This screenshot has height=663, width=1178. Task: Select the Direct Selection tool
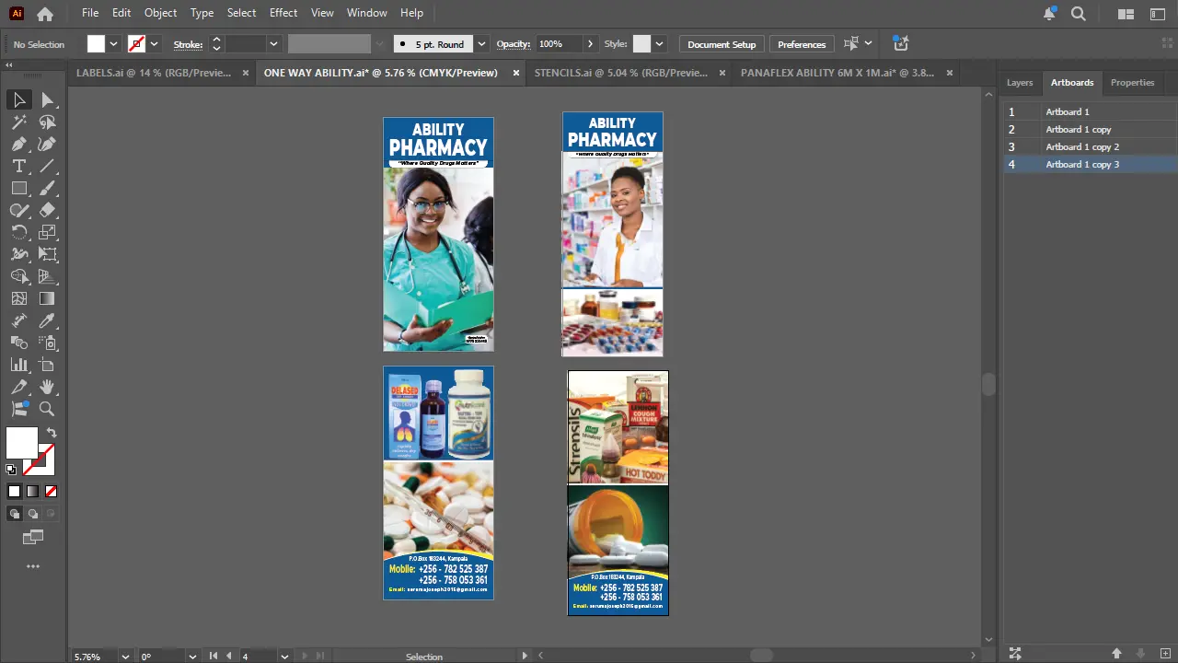point(48,99)
